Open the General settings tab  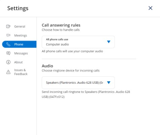pyautogui.click(x=20, y=26)
